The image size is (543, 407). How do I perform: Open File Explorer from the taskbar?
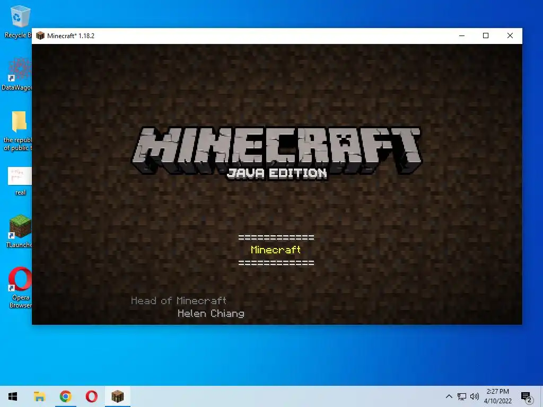[x=39, y=396]
